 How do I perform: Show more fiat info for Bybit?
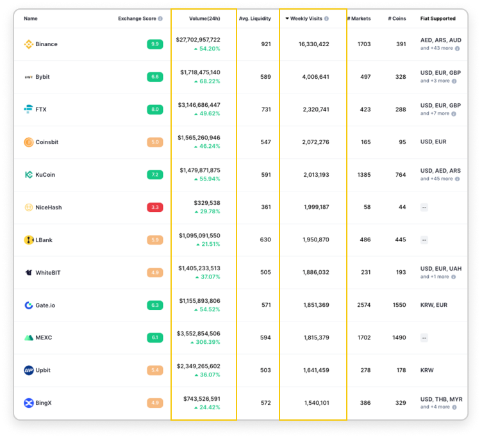(x=454, y=81)
